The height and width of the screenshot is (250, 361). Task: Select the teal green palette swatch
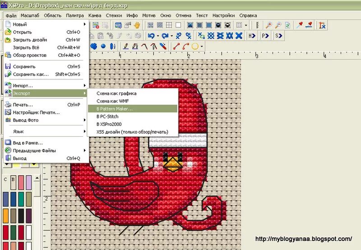pyautogui.click(x=21, y=199)
